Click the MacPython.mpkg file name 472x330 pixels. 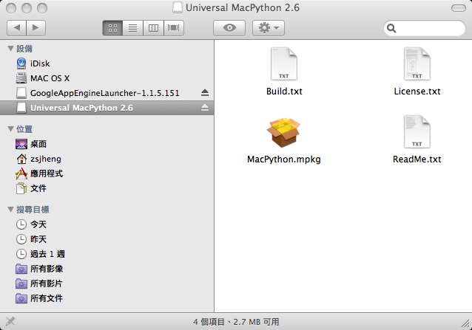pos(284,159)
